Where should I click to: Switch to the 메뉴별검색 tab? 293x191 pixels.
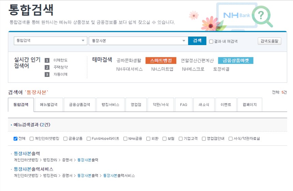click(x=48, y=105)
